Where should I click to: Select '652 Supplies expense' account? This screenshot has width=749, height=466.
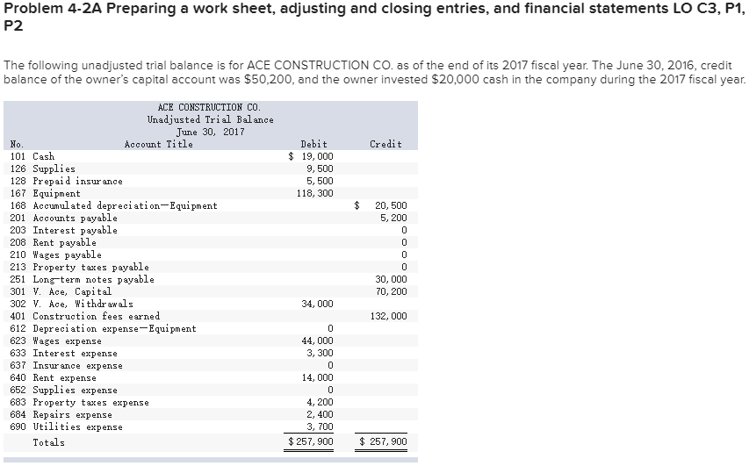(x=63, y=391)
